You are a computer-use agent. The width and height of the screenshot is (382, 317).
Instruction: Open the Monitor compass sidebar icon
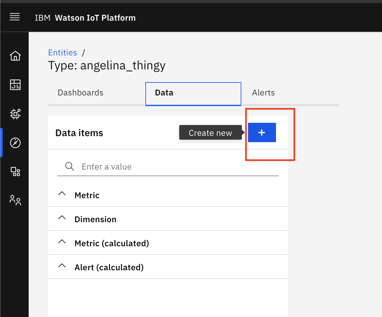[x=15, y=143]
